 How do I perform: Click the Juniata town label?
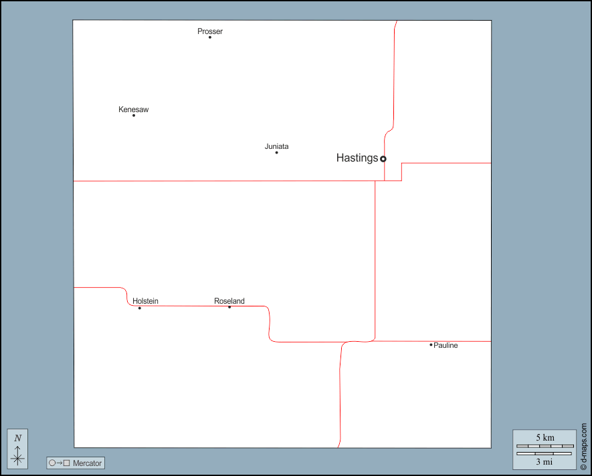coord(276,146)
